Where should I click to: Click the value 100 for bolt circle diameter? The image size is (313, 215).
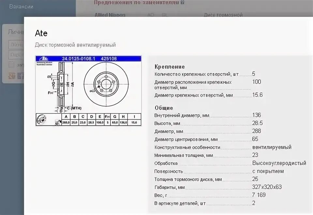pyautogui.click(x=257, y=82)
